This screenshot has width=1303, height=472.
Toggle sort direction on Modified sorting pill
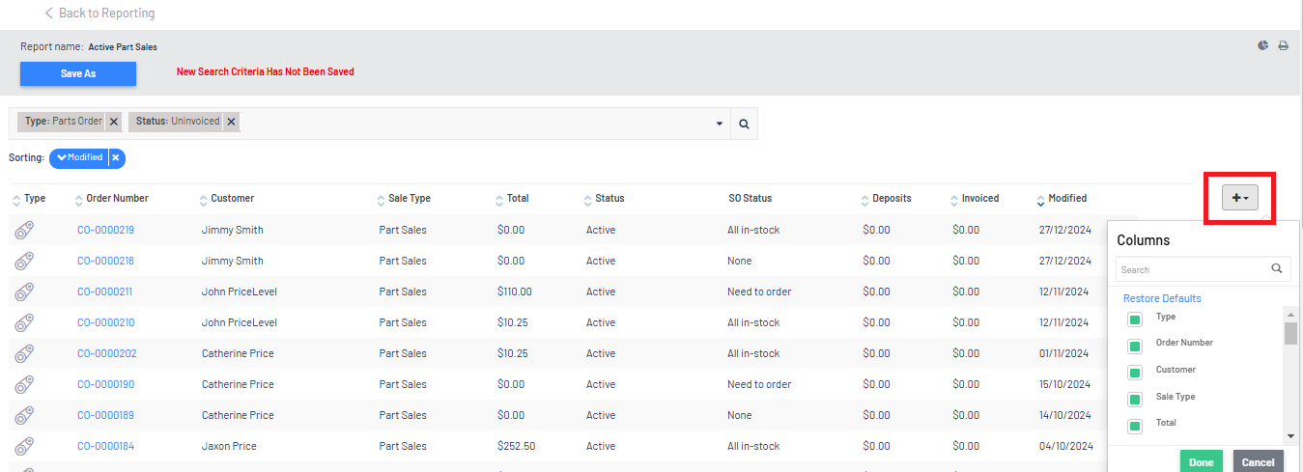pyautogui.click(x=79, y=157)
